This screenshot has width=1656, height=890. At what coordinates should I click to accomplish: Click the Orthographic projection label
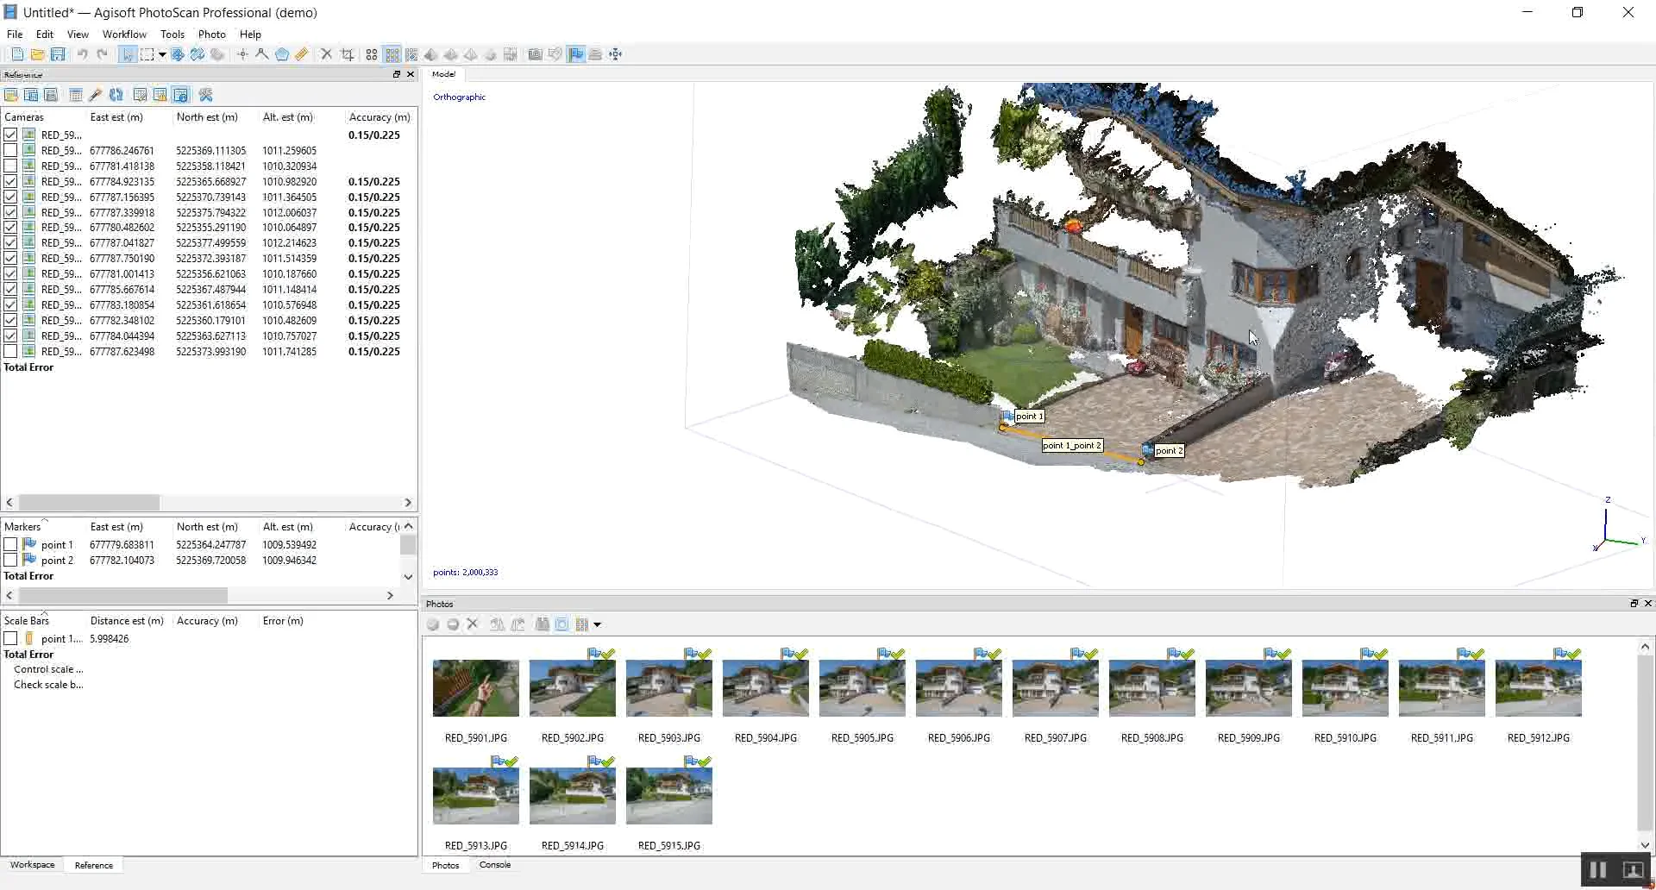[459, 97]
